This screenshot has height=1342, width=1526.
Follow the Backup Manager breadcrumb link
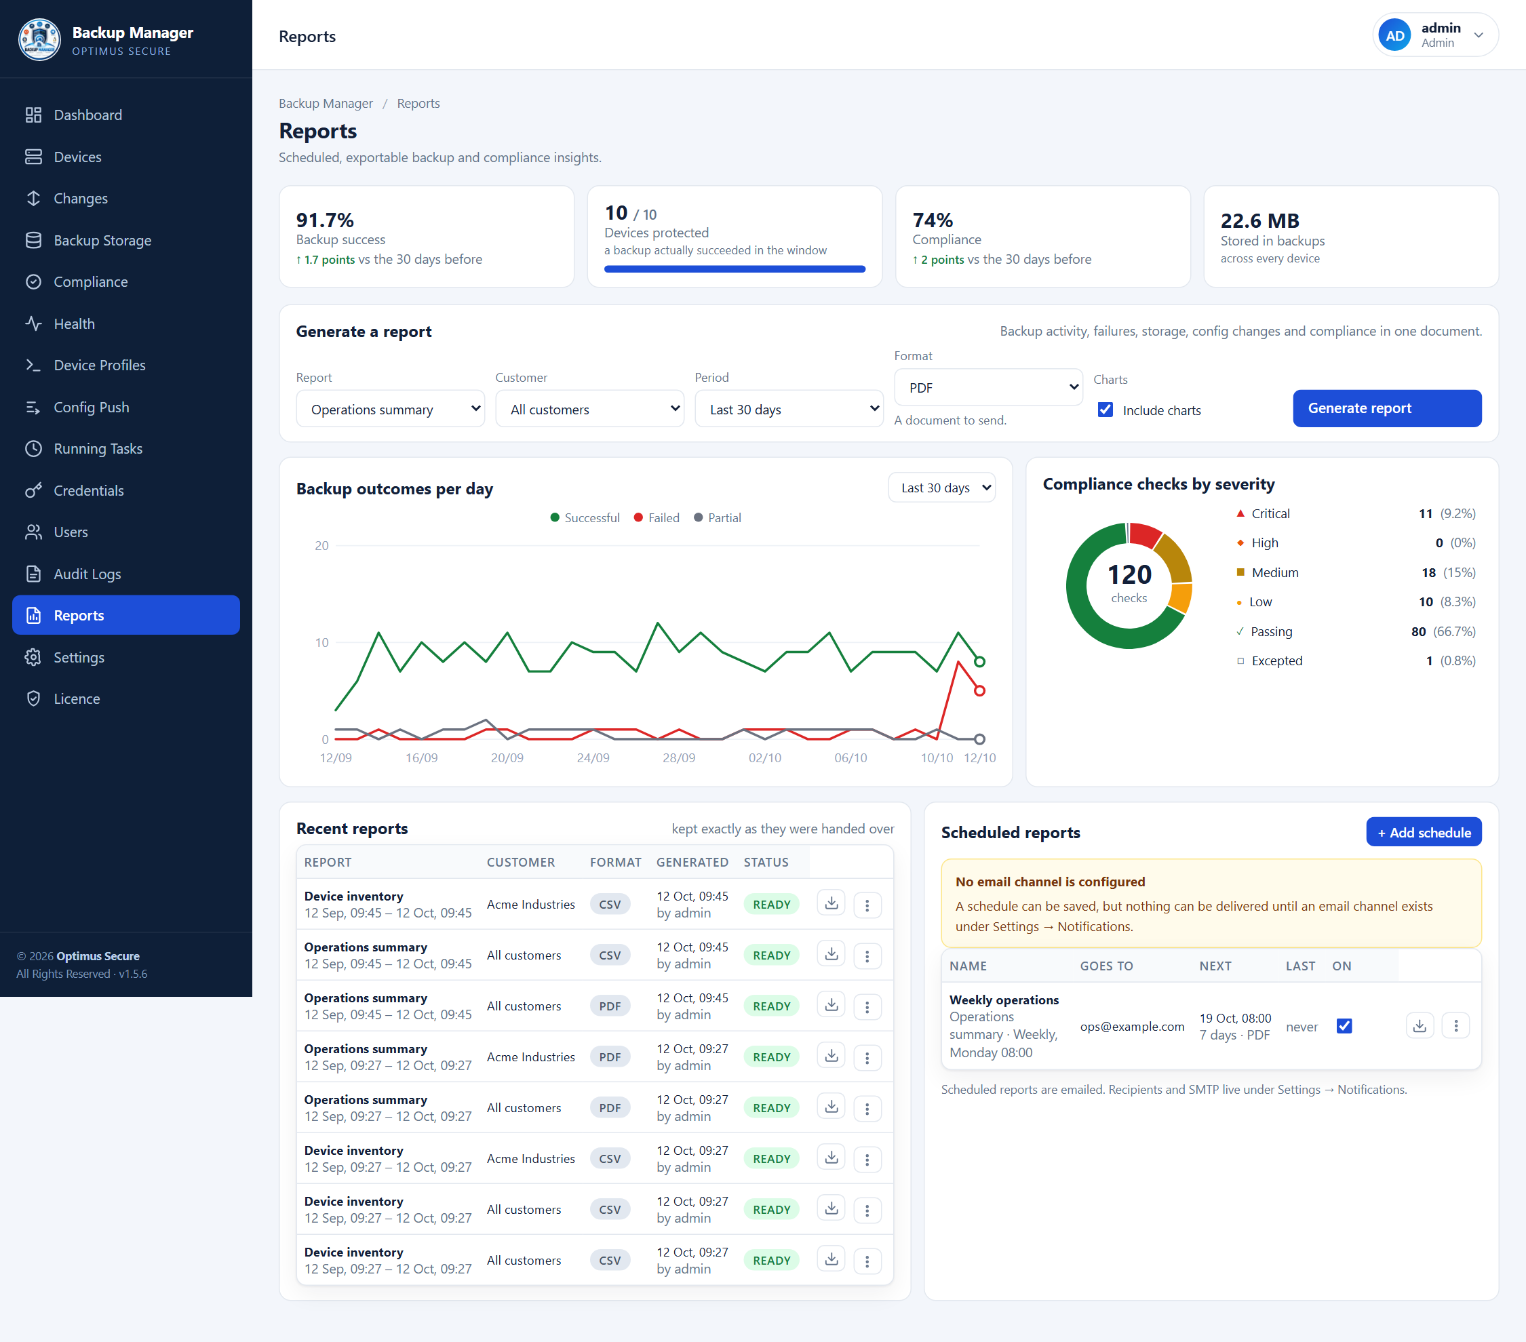click(x=326, y=103)
